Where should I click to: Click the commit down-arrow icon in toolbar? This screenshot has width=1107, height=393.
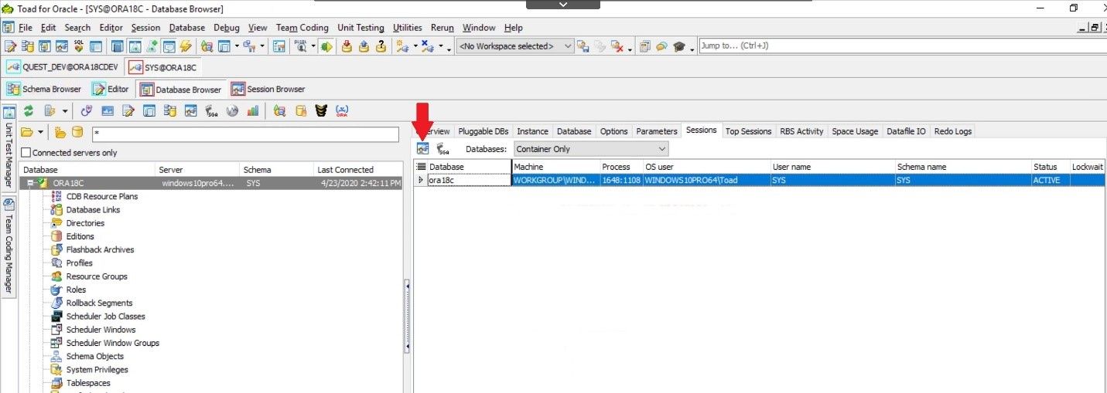(345, 46)
